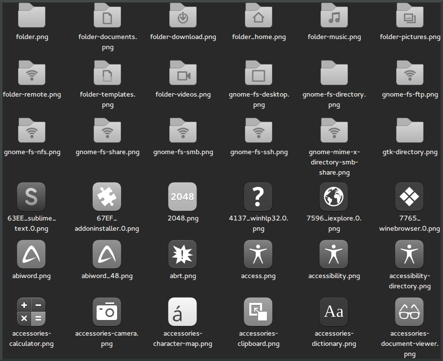
Task: Select the accessories-calculator.png icon
Action: (31, 312)
